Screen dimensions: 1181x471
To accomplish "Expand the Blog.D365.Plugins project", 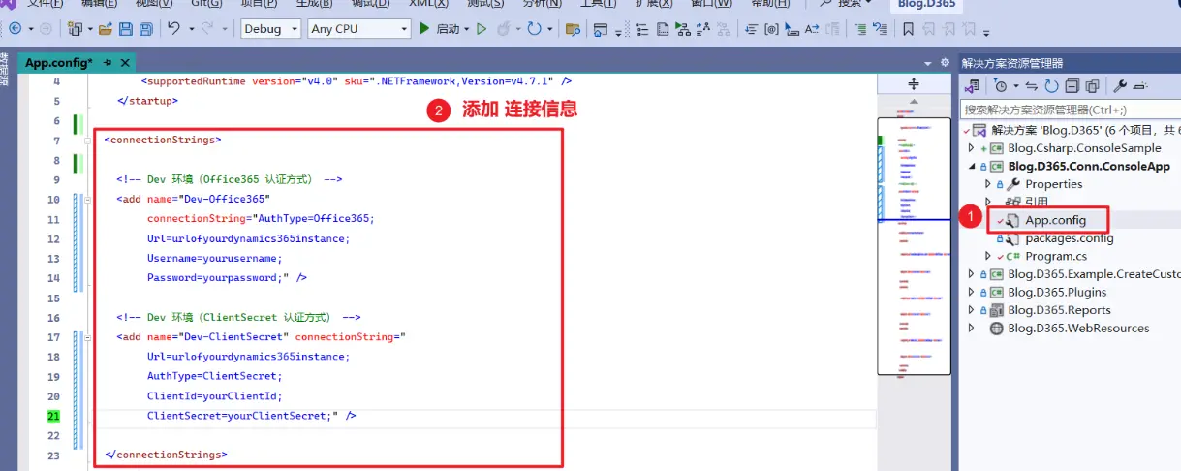I will click(972, 292).
